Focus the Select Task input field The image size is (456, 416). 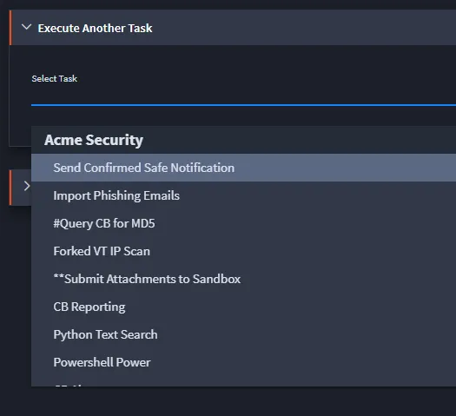click(243, 96)
